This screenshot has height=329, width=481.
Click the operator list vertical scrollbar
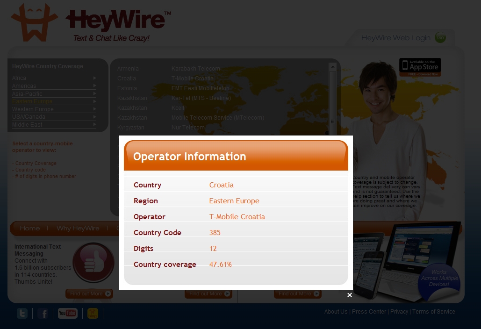(332, 103)
